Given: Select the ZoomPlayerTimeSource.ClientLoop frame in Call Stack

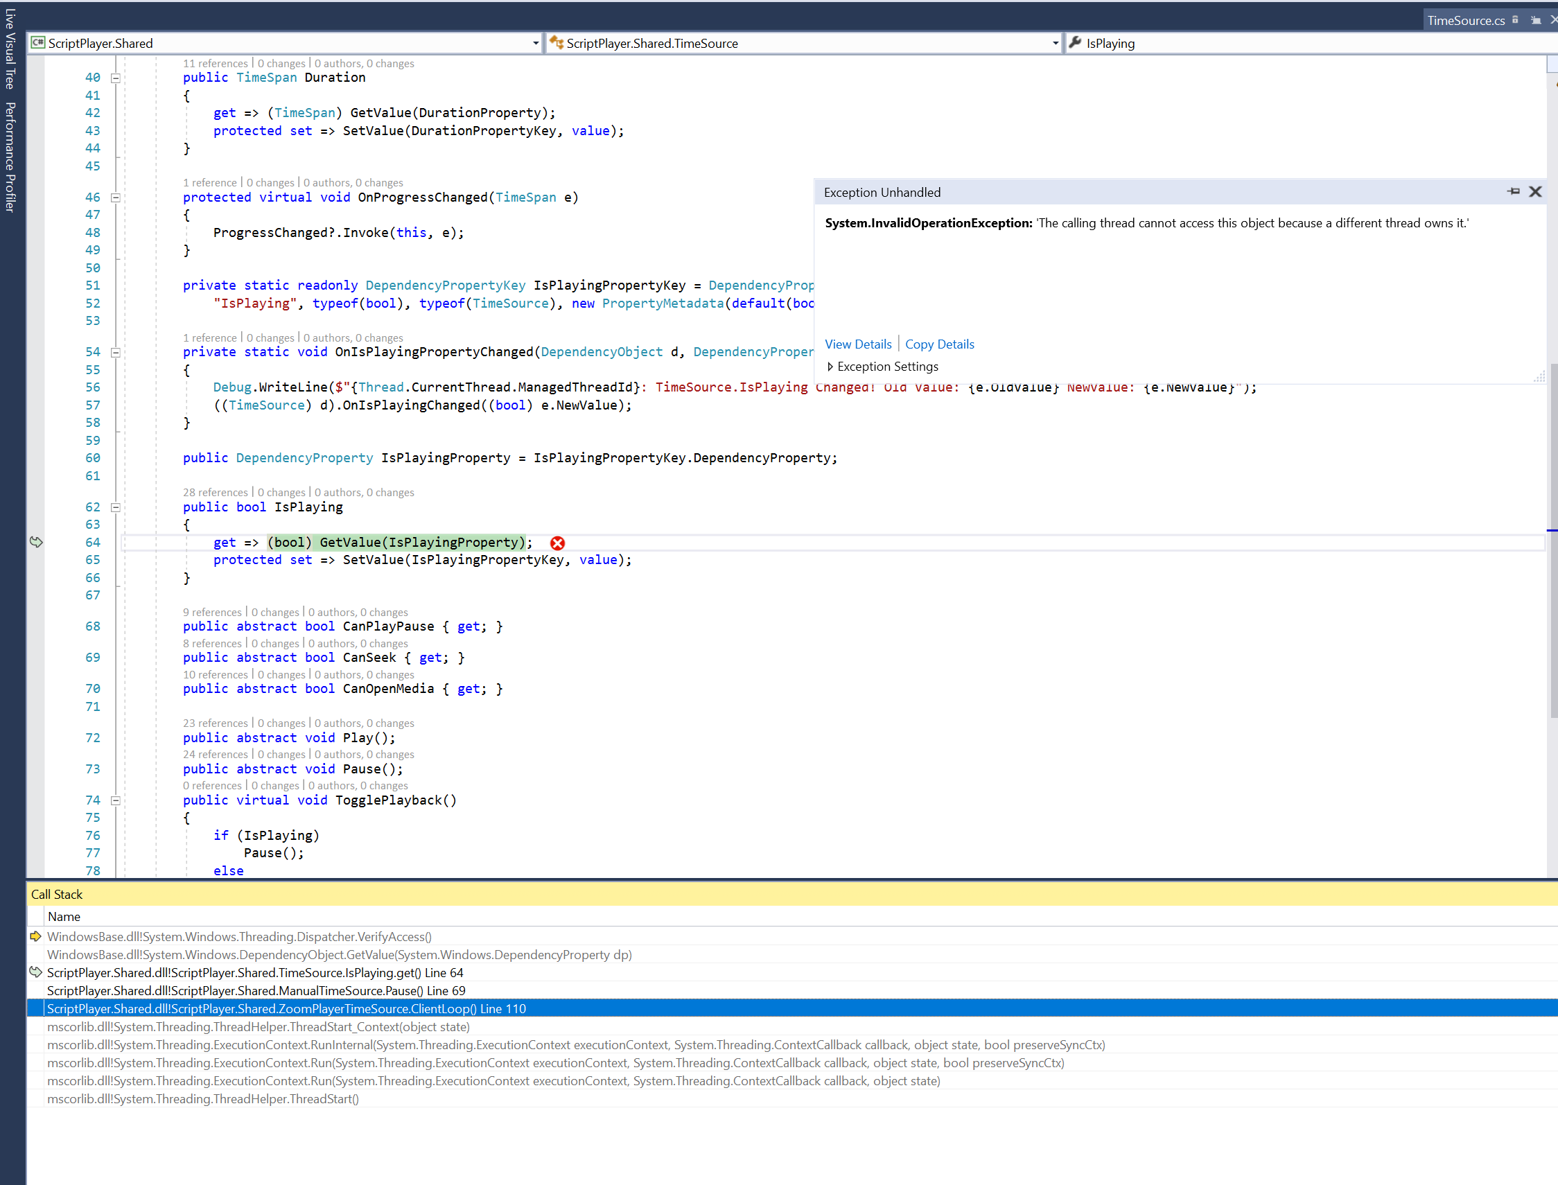Looking at the screenshot, I should pyautogui.click(x=286, y=1009).
